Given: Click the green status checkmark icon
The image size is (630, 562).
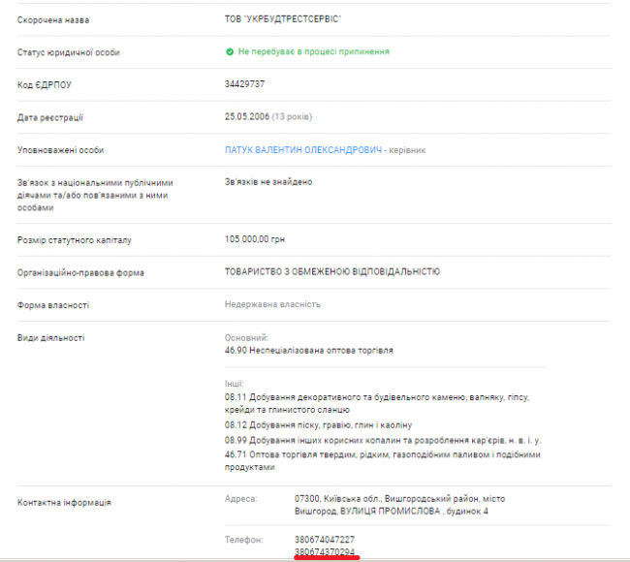Looking at the screenshot, I should pos(230,51).
